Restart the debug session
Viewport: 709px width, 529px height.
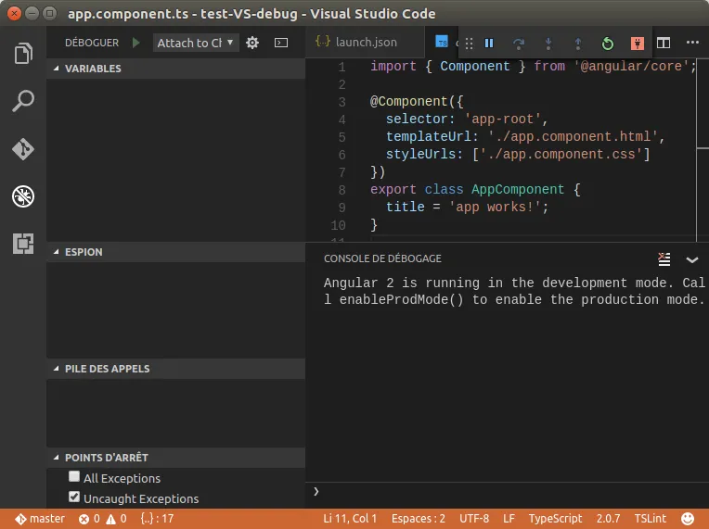click(x=608, y=44)
